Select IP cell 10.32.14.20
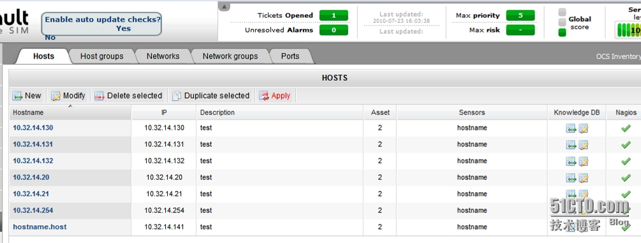 click(x=165, y=177)
